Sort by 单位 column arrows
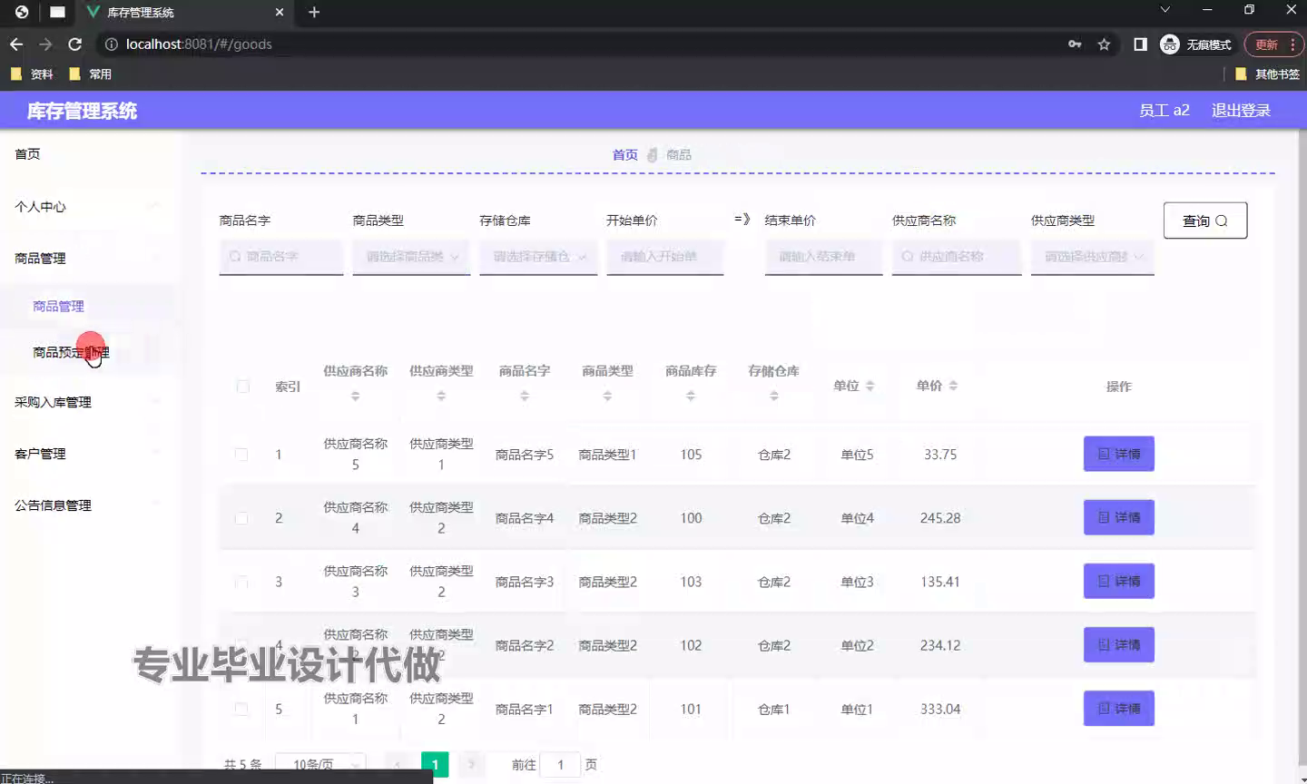Viewport: 1307px width, 784px height. click(870, 386)
